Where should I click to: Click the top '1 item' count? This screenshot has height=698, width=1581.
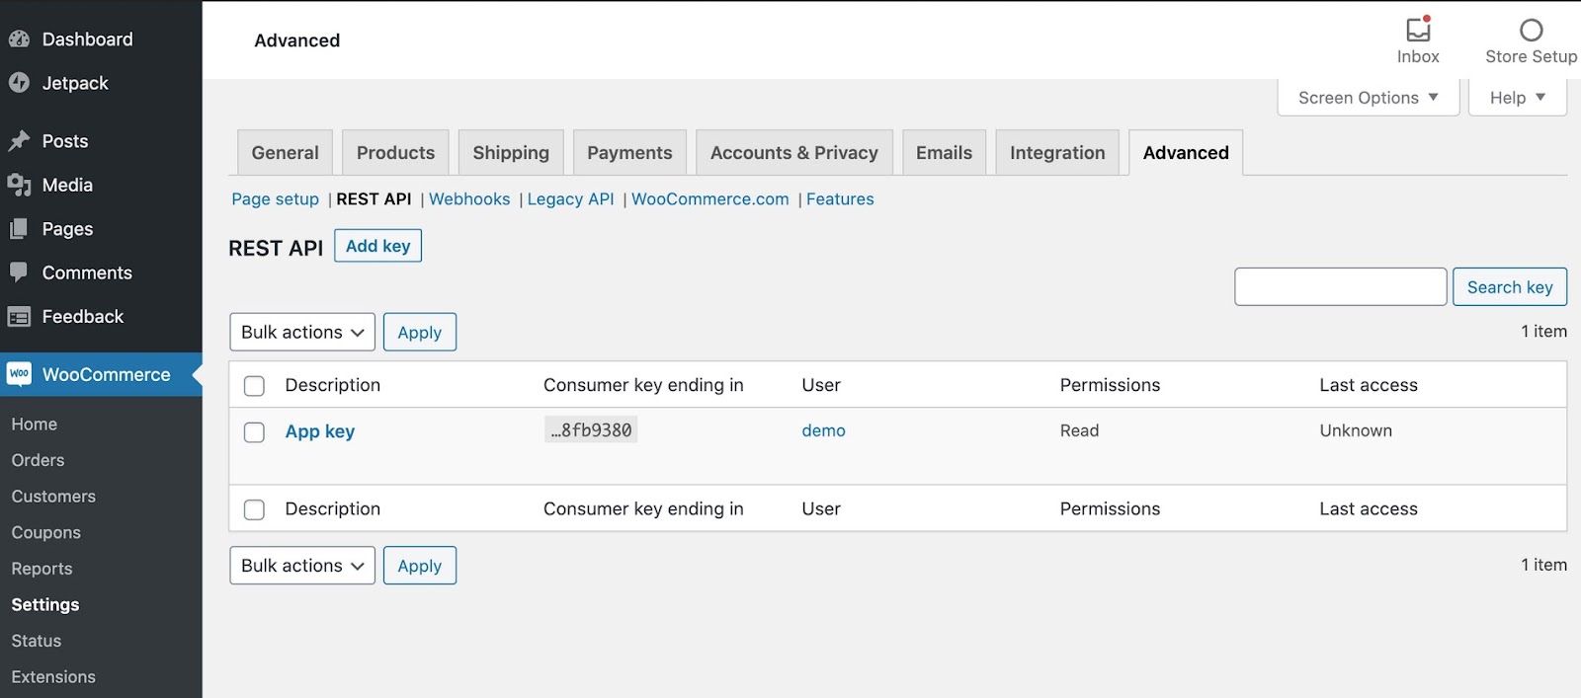pyautogui.click(x=1543, y=332)
